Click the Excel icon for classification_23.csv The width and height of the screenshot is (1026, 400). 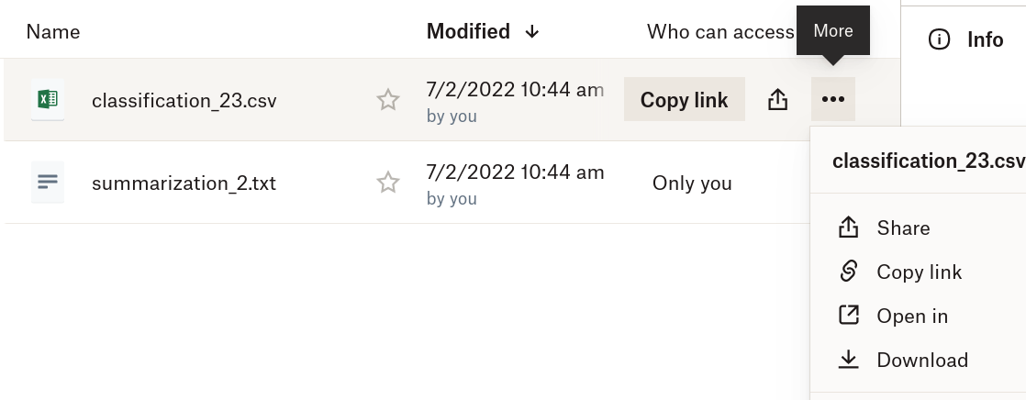click(47, 100)
